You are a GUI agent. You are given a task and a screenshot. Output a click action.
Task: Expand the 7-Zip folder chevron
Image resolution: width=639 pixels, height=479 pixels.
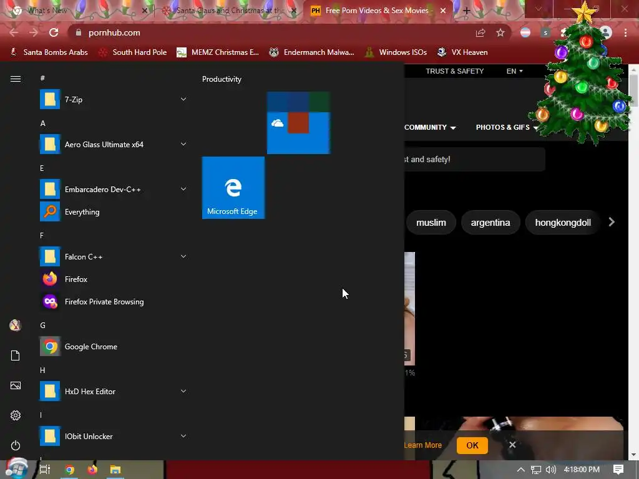183,99
